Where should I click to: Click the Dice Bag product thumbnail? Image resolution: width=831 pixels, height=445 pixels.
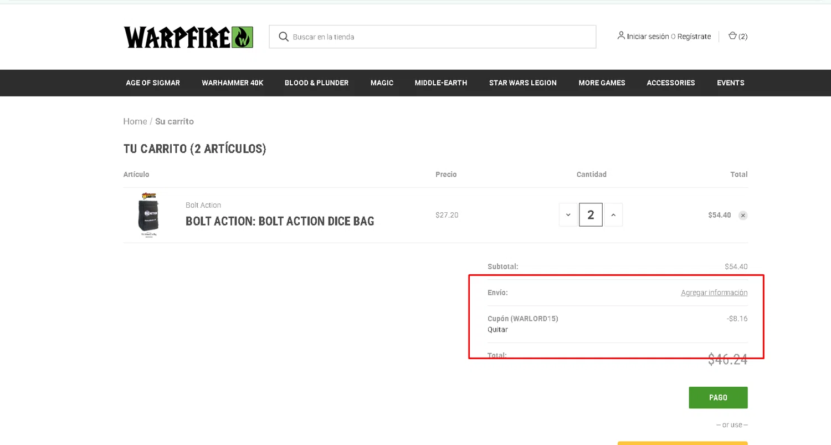148,215
